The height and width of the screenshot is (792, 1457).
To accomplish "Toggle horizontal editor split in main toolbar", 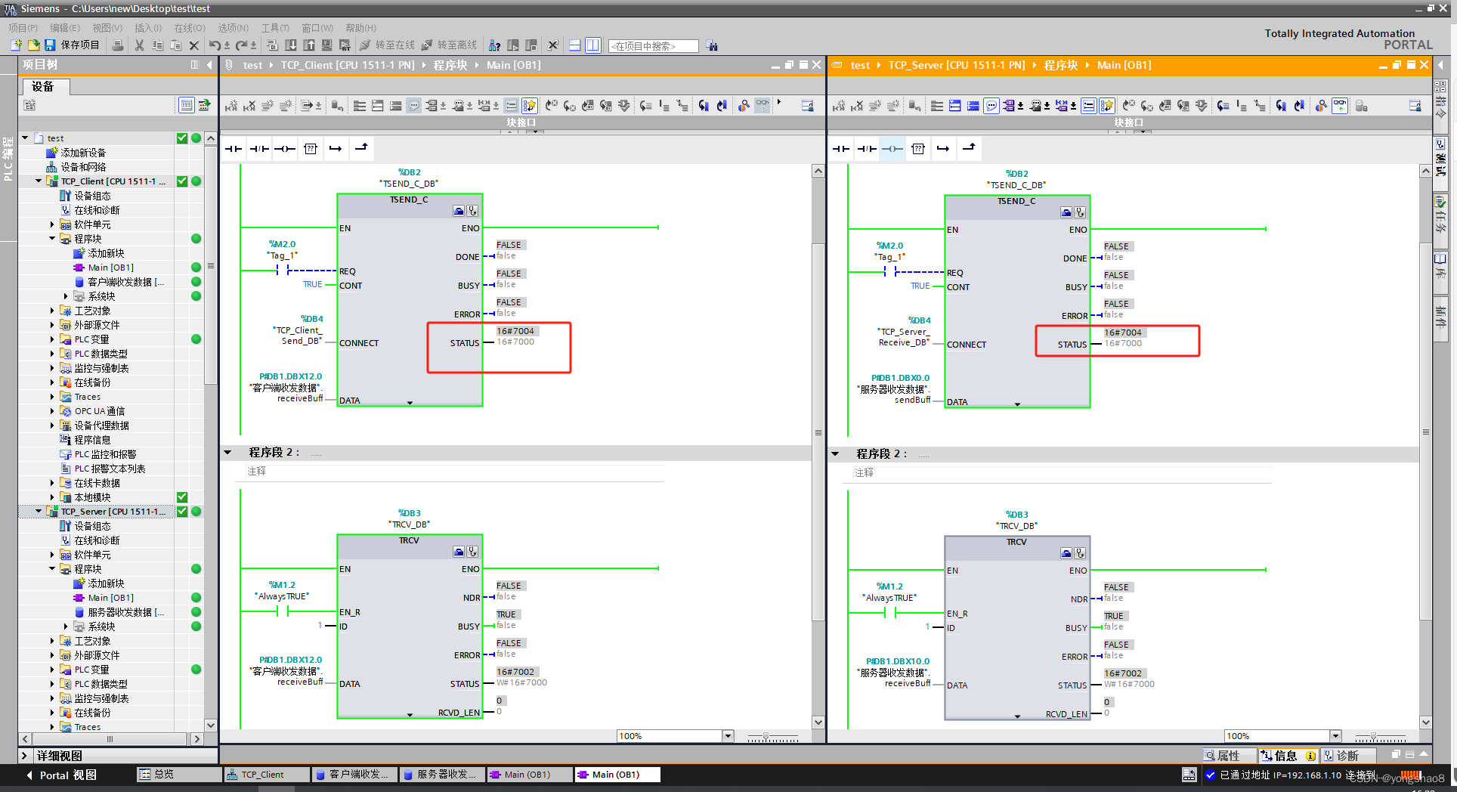I will [575, 45].
